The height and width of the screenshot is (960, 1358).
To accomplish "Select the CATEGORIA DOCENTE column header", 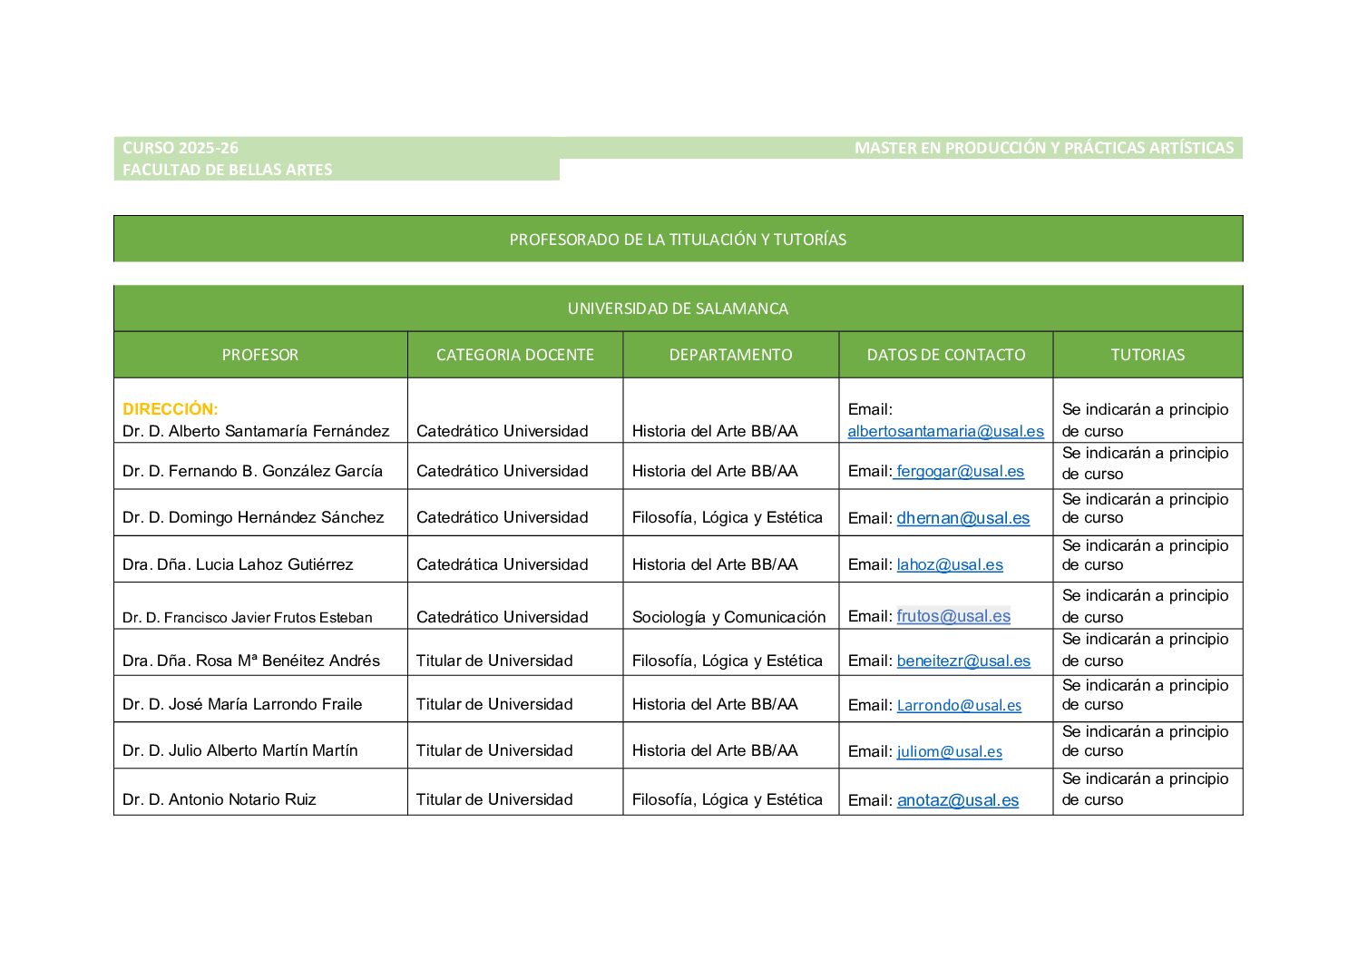I will (515, 355).
